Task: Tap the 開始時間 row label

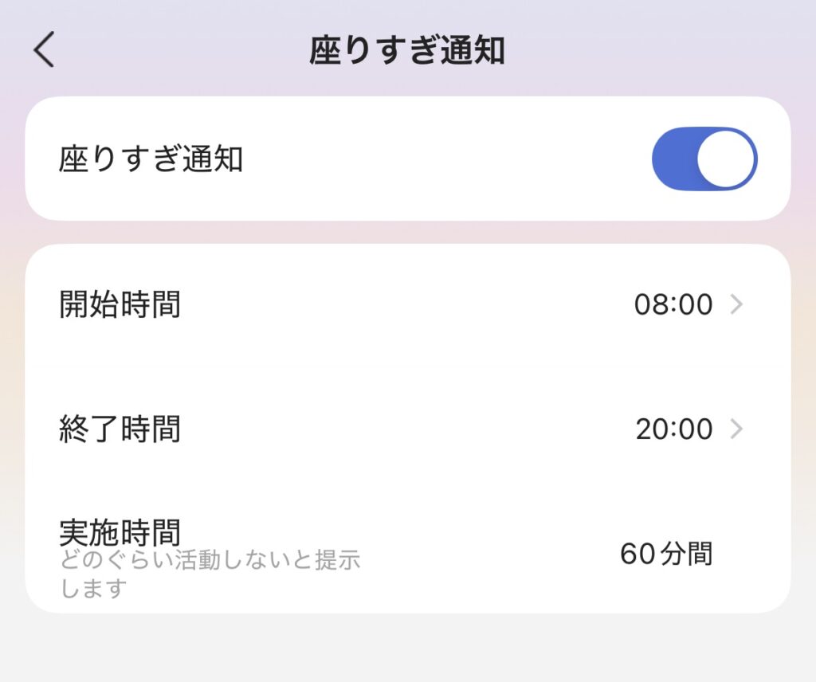Action: [x=120, y=304]
